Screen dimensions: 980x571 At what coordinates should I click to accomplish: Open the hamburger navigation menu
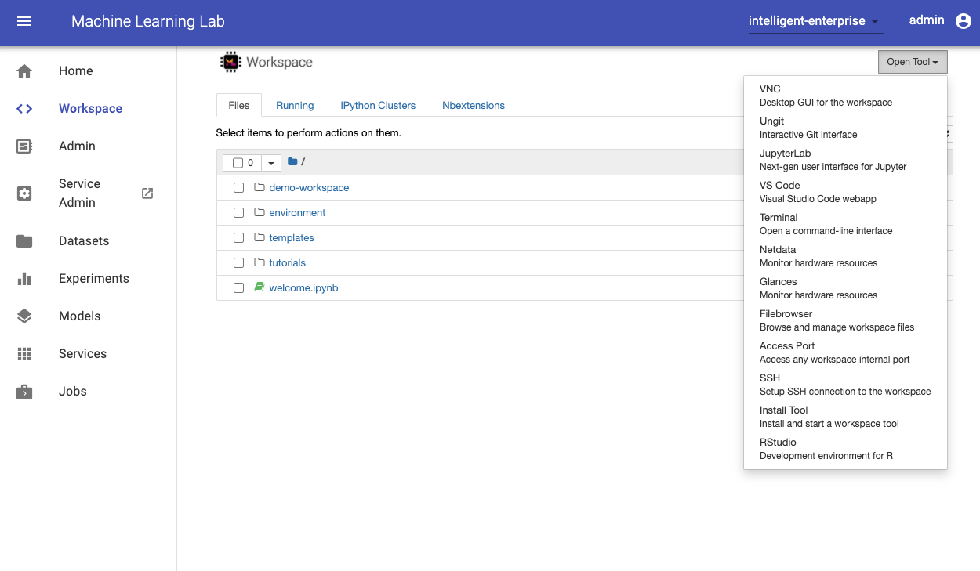click(x=24, y=21)
